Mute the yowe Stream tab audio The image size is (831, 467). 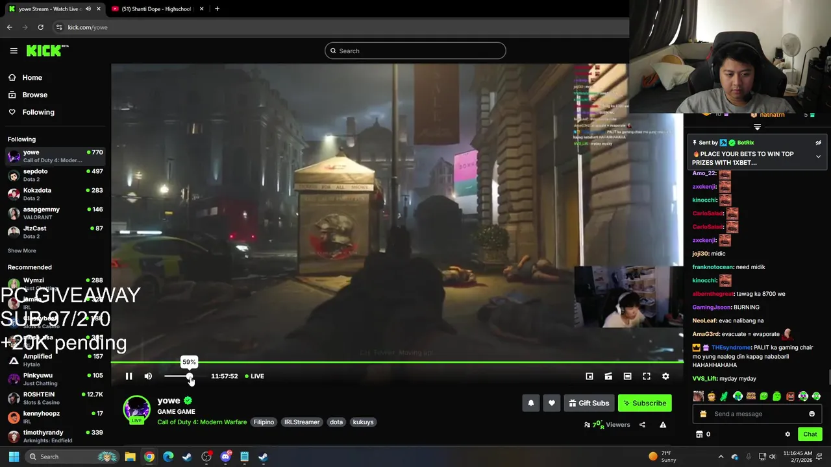88,9
